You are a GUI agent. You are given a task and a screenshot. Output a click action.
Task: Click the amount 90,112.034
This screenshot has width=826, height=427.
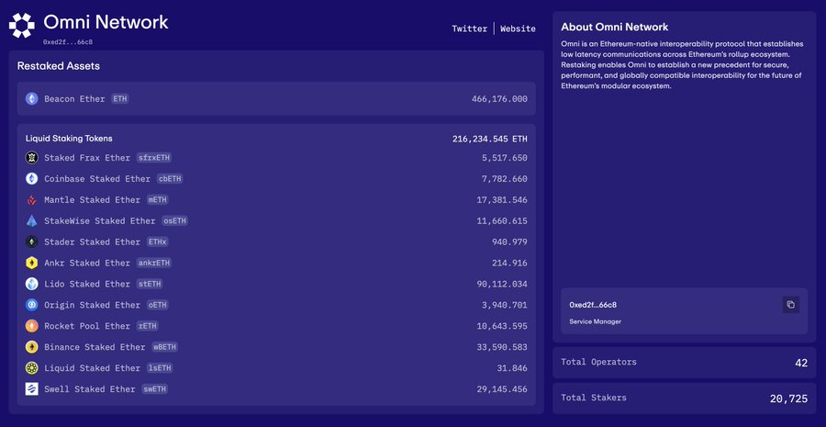click(x=502, y=284)
